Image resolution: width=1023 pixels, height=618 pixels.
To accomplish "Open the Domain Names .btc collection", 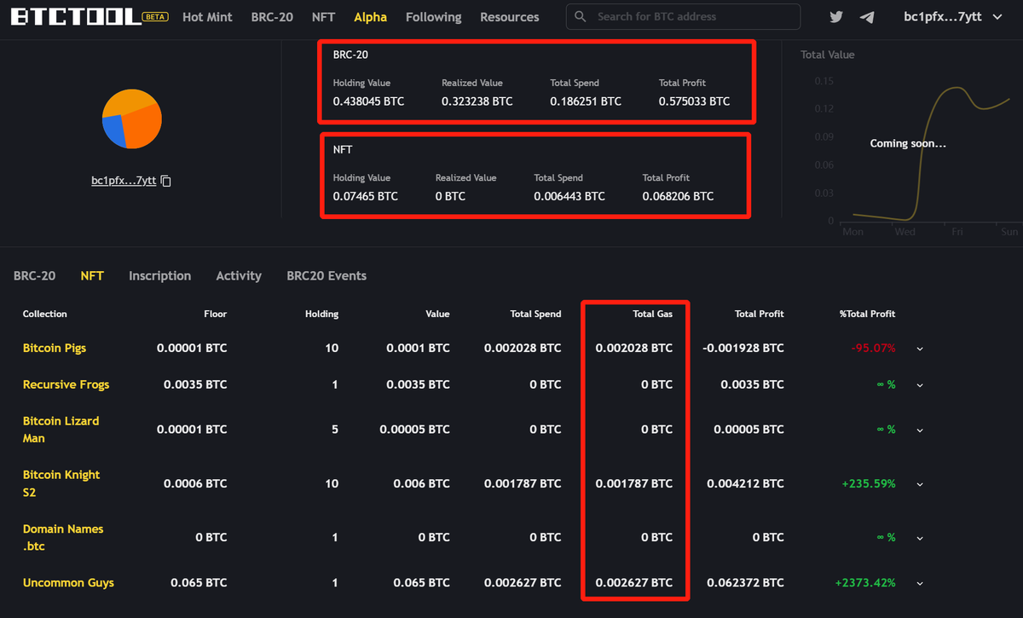I will (x=63, y=537).
